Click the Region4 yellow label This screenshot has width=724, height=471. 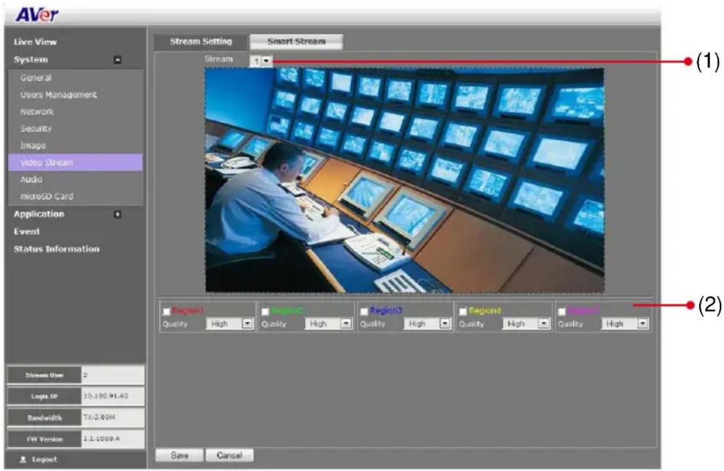pos(485,311)
